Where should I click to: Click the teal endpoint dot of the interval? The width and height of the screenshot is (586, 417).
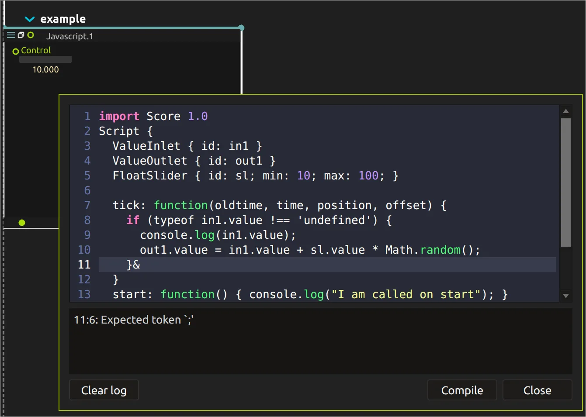pyautogui.click(x=241, y=28)
